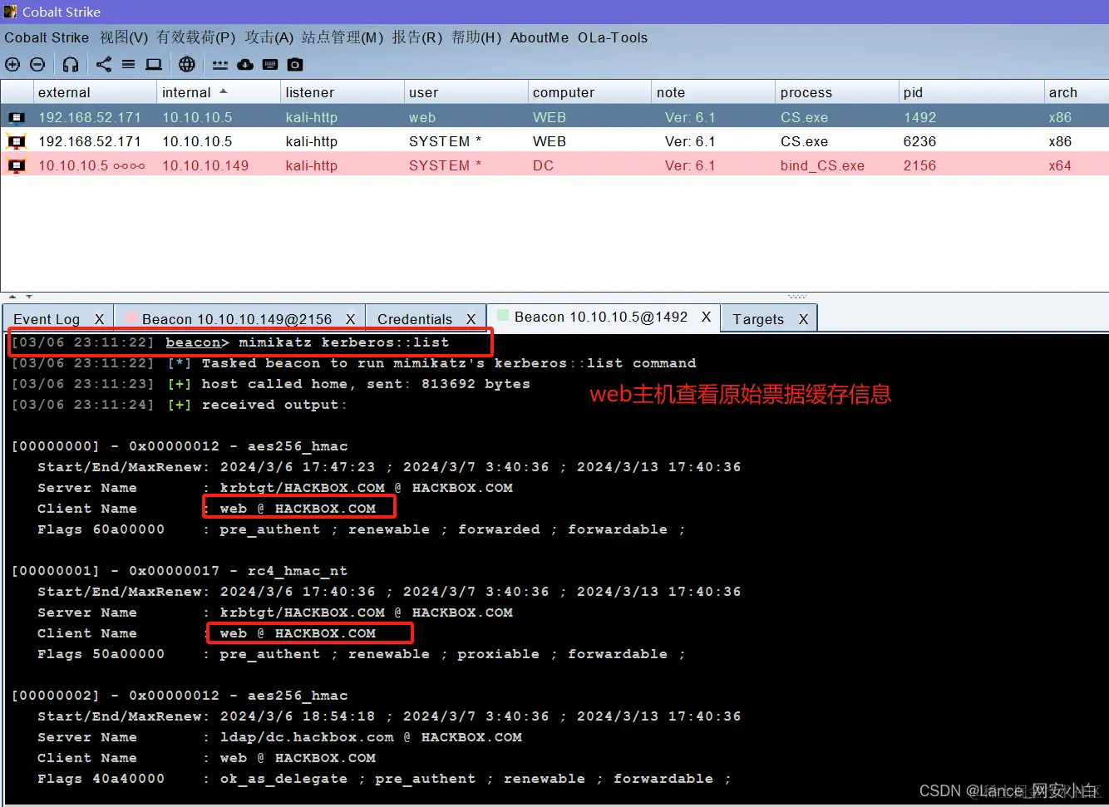Sort sessions by arch column header
1109x807 pixels.
[1077, 92]
